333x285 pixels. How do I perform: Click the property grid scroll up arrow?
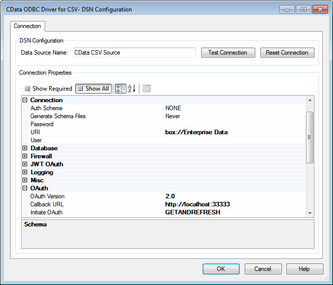click(x=310, y=100)
